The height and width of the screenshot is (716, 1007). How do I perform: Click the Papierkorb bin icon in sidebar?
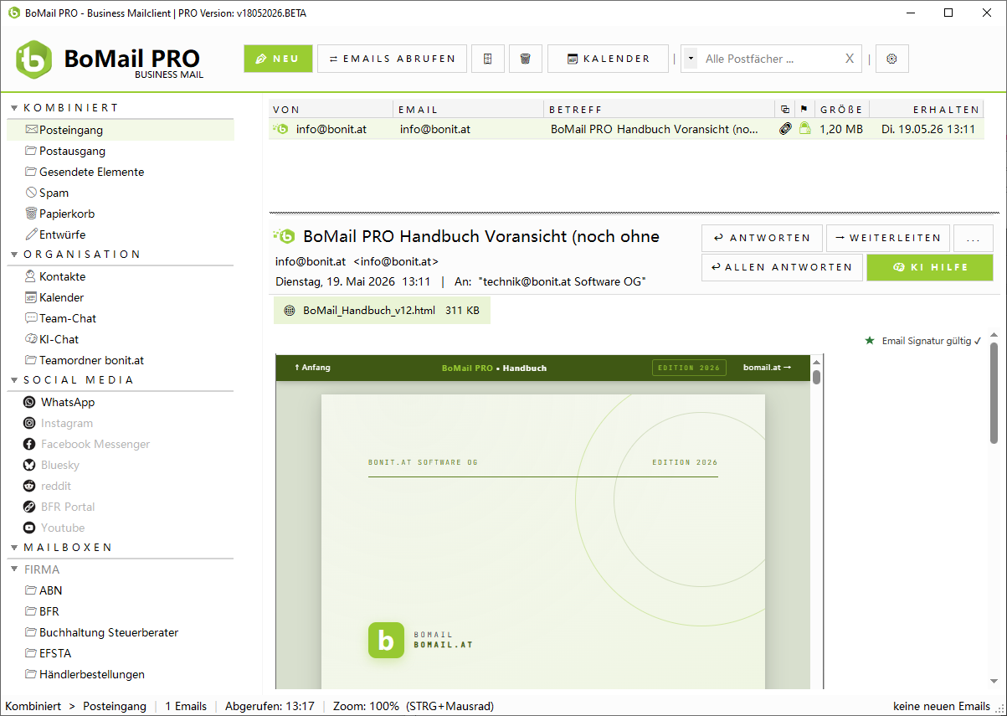32,214
